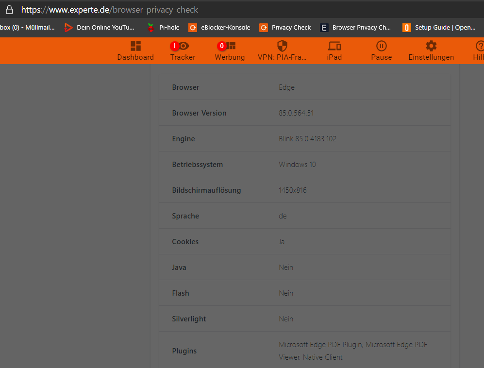
Task: Click the Werbung toolbar label
Action: click(x=230, y=57)
